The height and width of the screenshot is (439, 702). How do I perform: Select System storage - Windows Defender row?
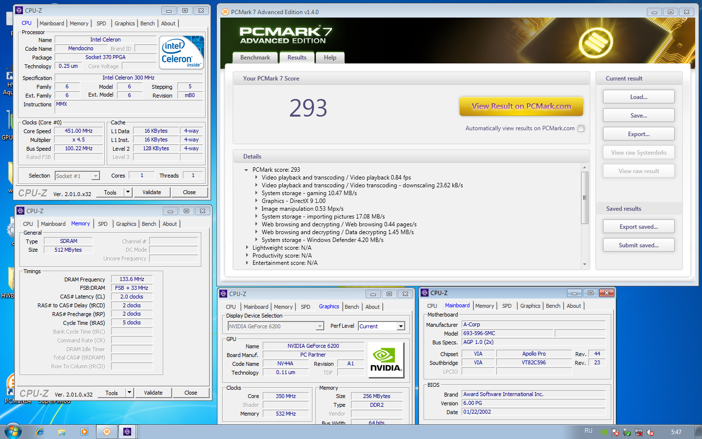(322, 240)
